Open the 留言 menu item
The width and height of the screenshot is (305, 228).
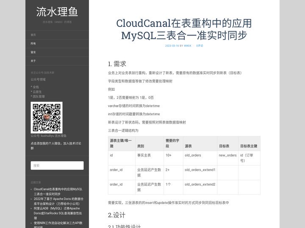click(33, 52)
